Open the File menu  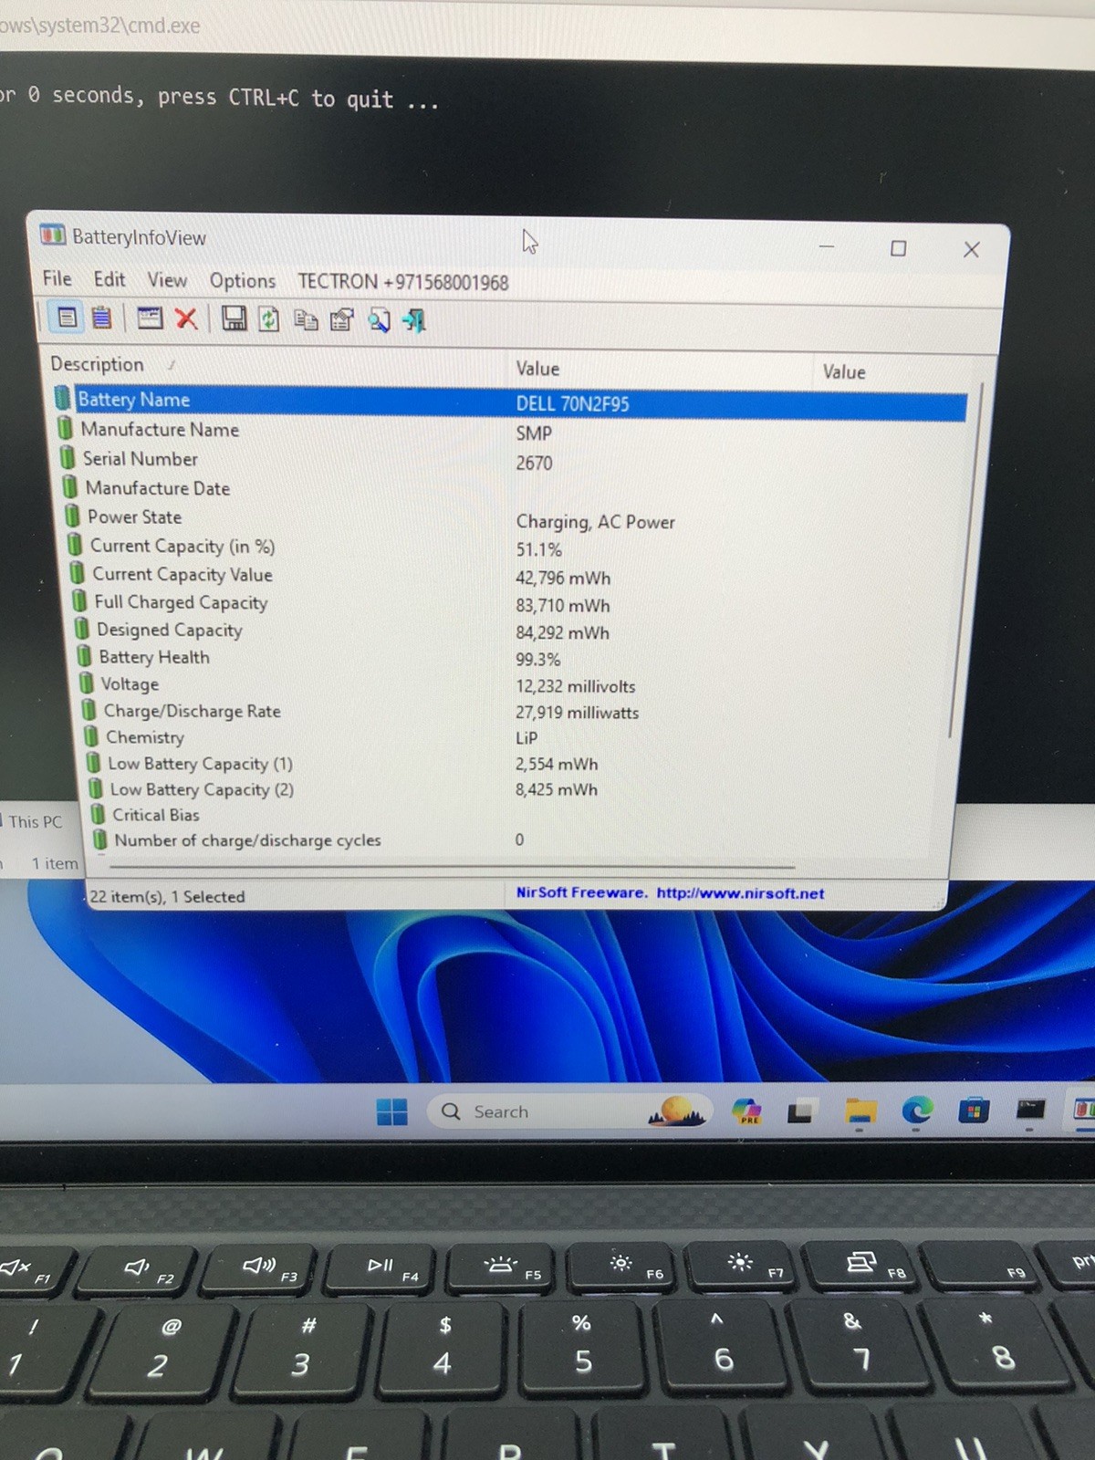tap(57, 278)
